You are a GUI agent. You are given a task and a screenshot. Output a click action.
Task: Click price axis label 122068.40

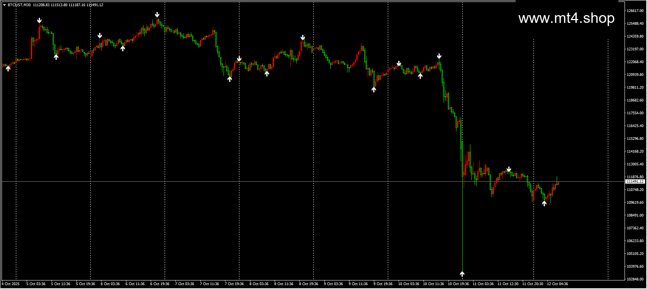click(x=635, y=62)
